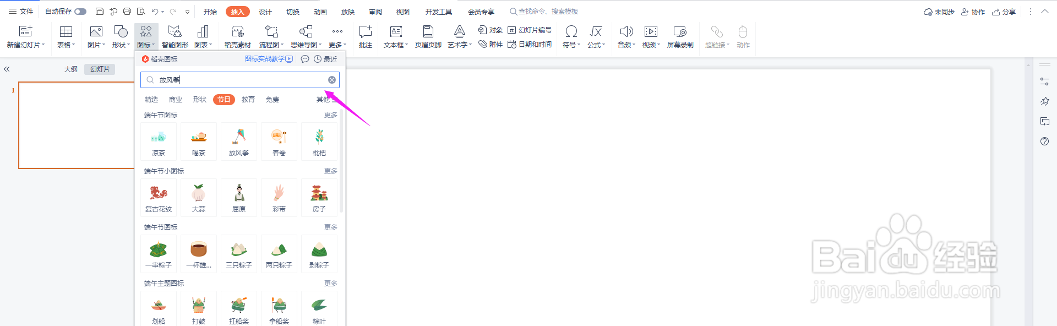Screen dimensions: 1057x326
Task: Insert 日期和时间 date and time
Action: click(x=530, y=45)
